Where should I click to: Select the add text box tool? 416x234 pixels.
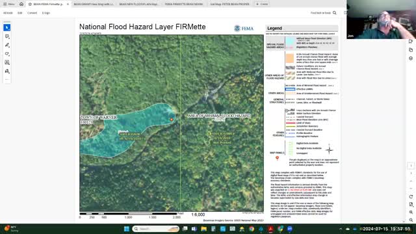click(x=7, y=62)
